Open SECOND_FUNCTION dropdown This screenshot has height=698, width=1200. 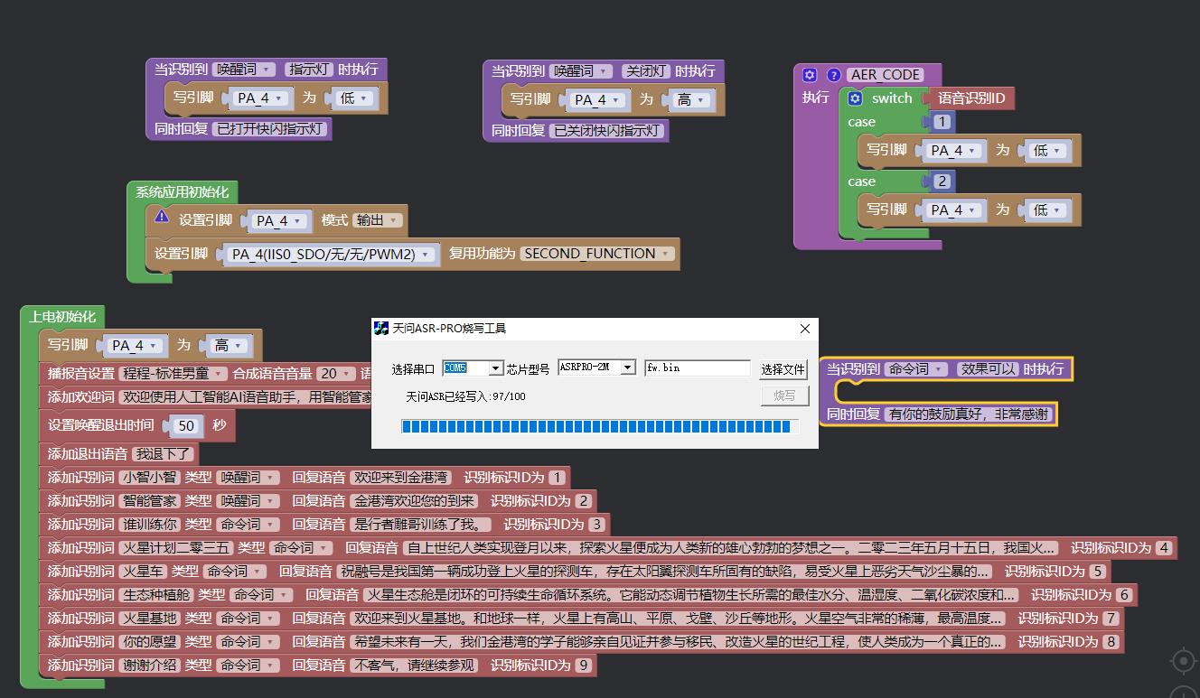click(597, 254)
